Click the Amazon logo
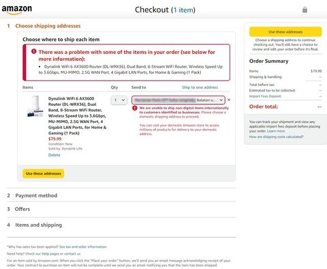The image size is (327, 269). tap(17, 10)
